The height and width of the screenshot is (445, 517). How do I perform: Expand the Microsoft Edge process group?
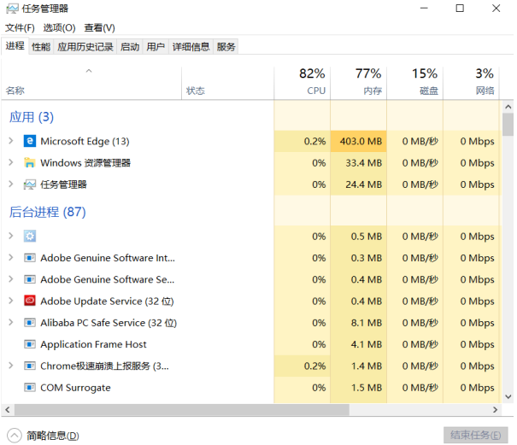tap(10, 141)
